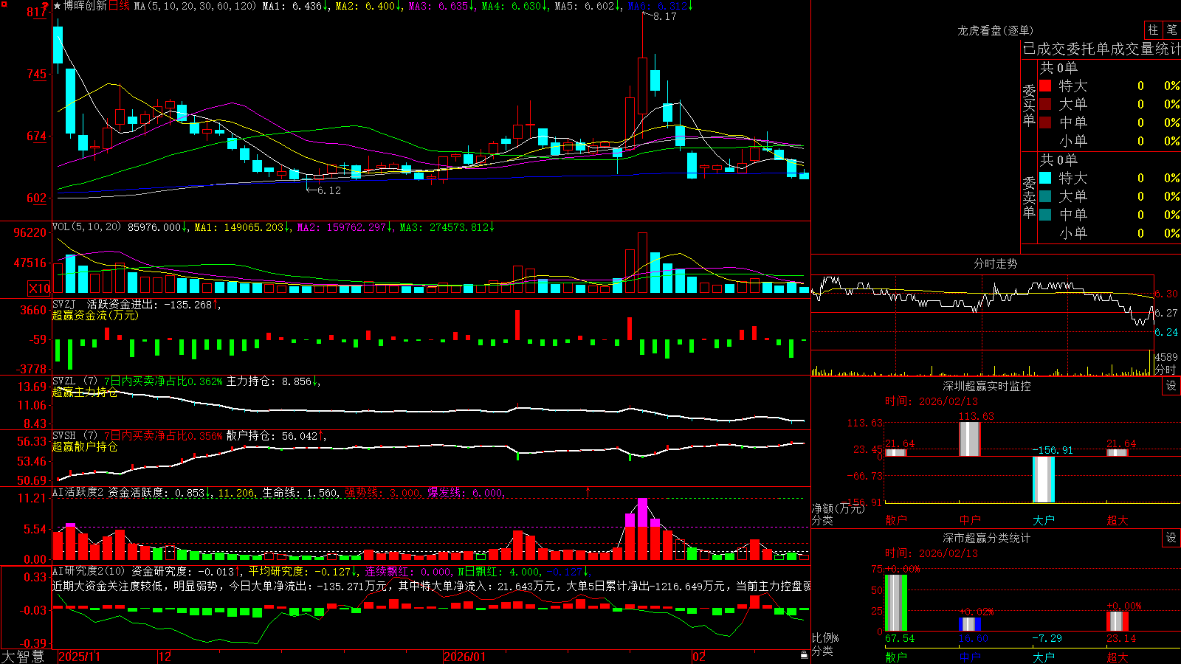The image size is (1181, 664).
Task: Open the MA(5,10,20,30,60,120) indicator parameters
Action: click(x=195, y=6)
